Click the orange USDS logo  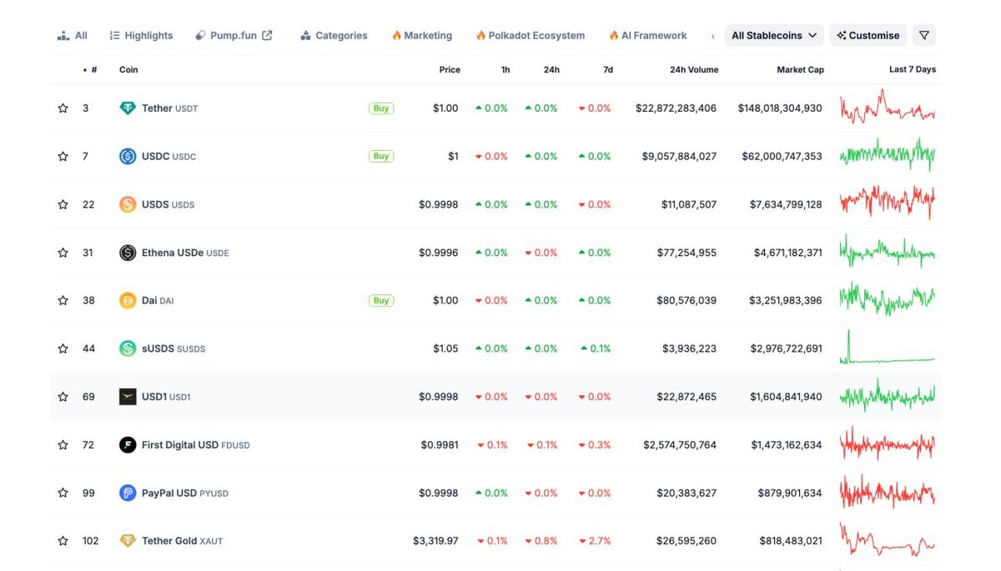pyautogui.click(x=128, y=204)
